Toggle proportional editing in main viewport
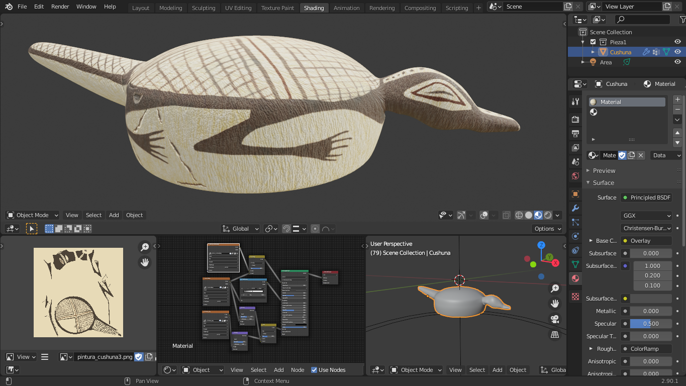Viewport: 686px width, 386px height. pos(315,229)
